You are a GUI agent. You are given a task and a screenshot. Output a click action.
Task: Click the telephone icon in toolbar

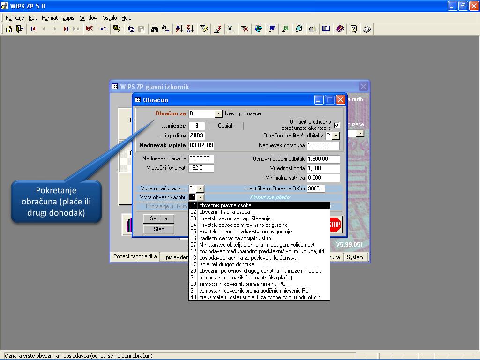pos(367,29)
